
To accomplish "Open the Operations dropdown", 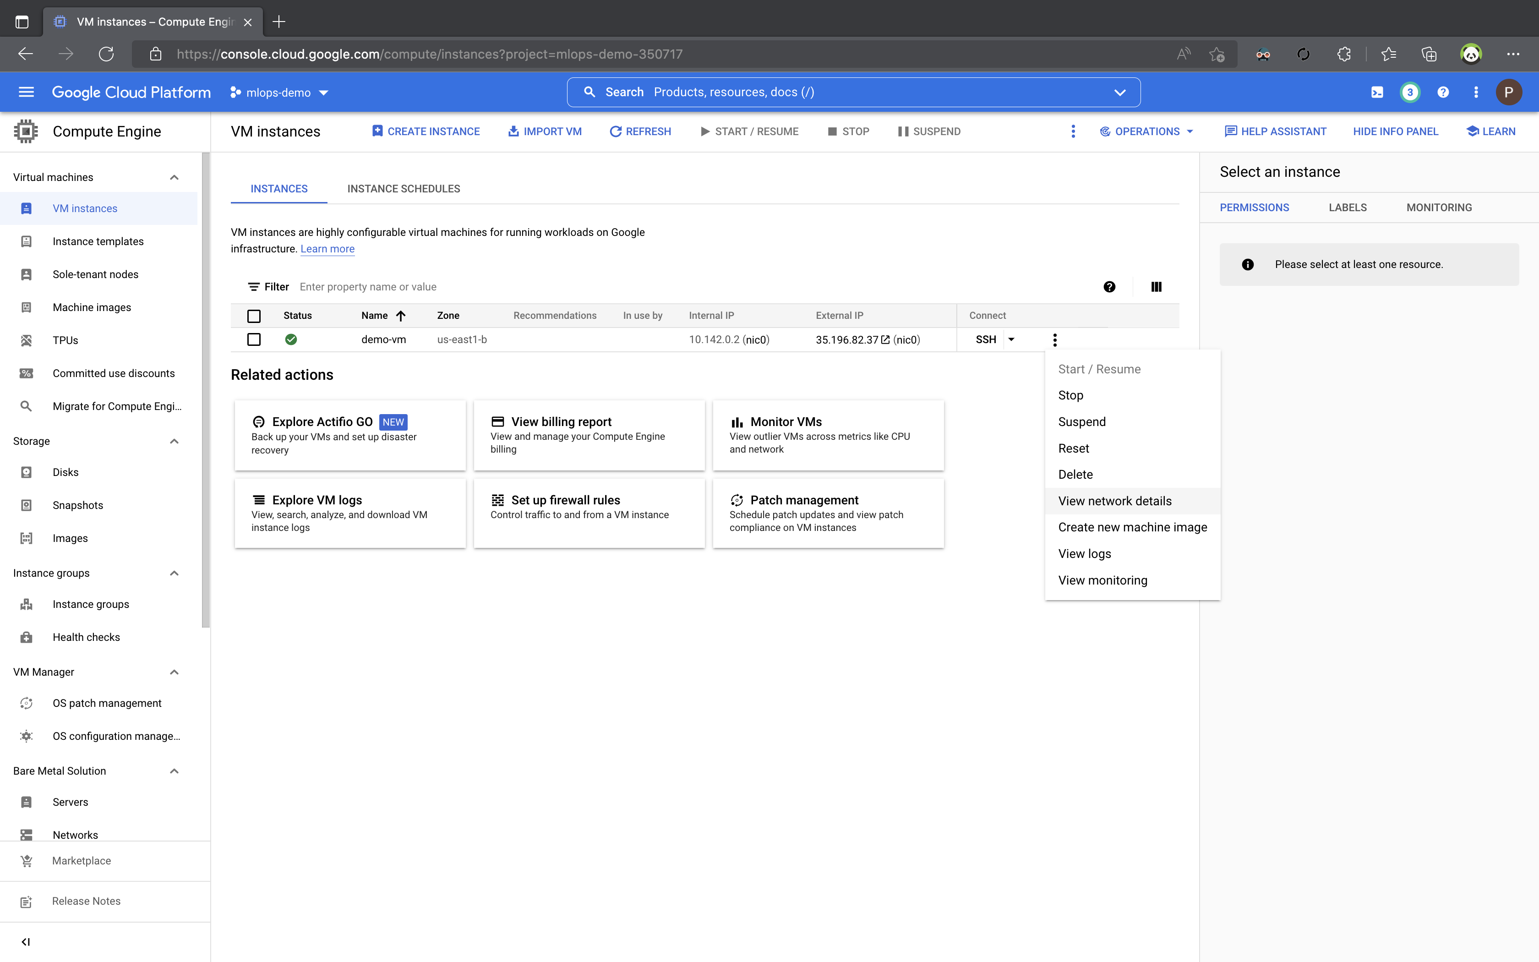I will click(x=1146, y=131).
